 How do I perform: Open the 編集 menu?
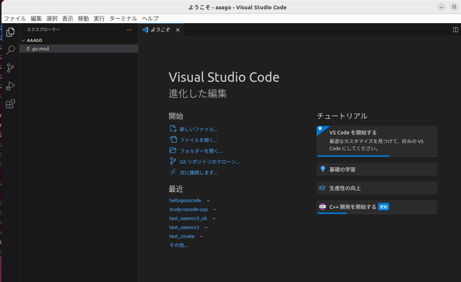pyautogui.click(x=36, y=18)
